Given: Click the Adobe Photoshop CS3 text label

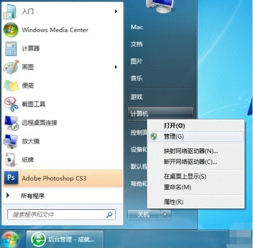Looking at the screenshot, I should click(x=54, y=179).
